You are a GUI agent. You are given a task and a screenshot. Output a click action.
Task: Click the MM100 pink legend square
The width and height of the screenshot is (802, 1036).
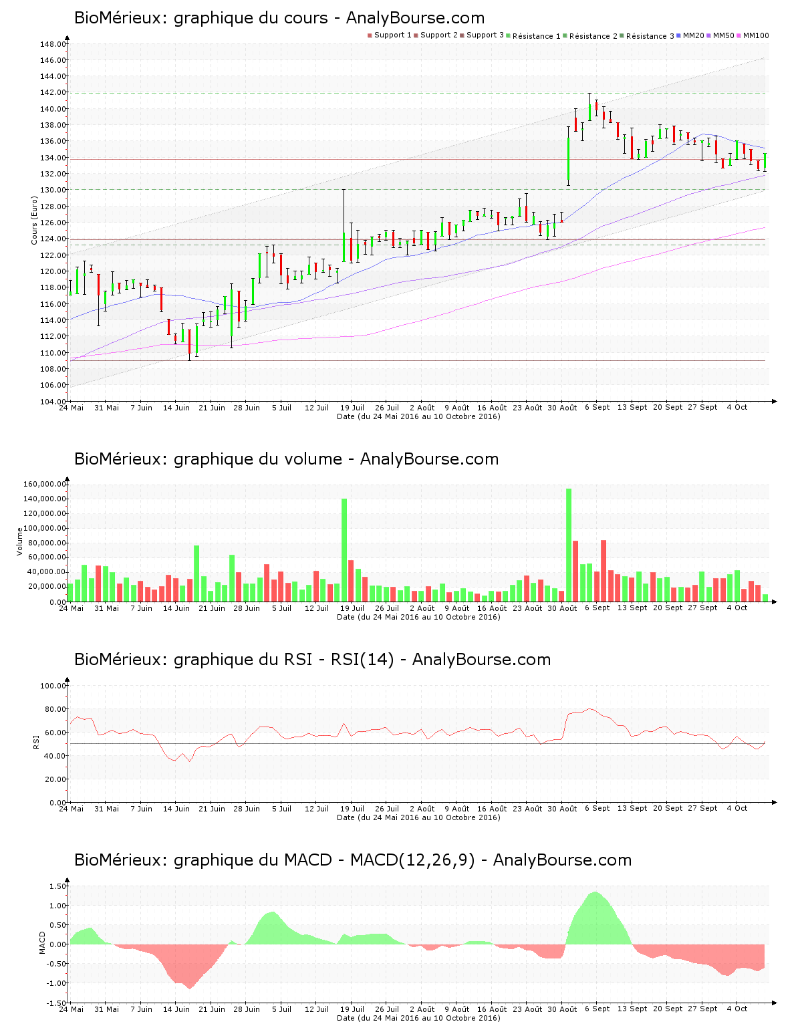click(739, 35)
